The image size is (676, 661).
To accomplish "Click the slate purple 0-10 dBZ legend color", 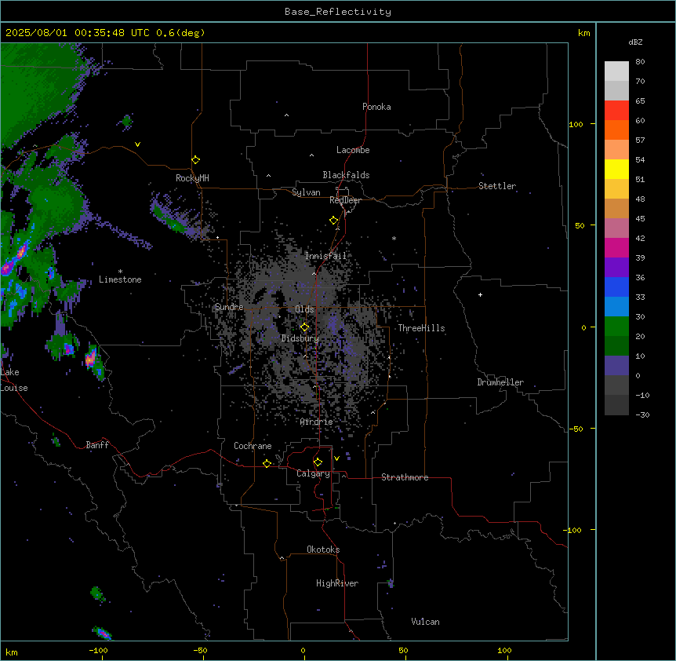I will coord(616,366).
